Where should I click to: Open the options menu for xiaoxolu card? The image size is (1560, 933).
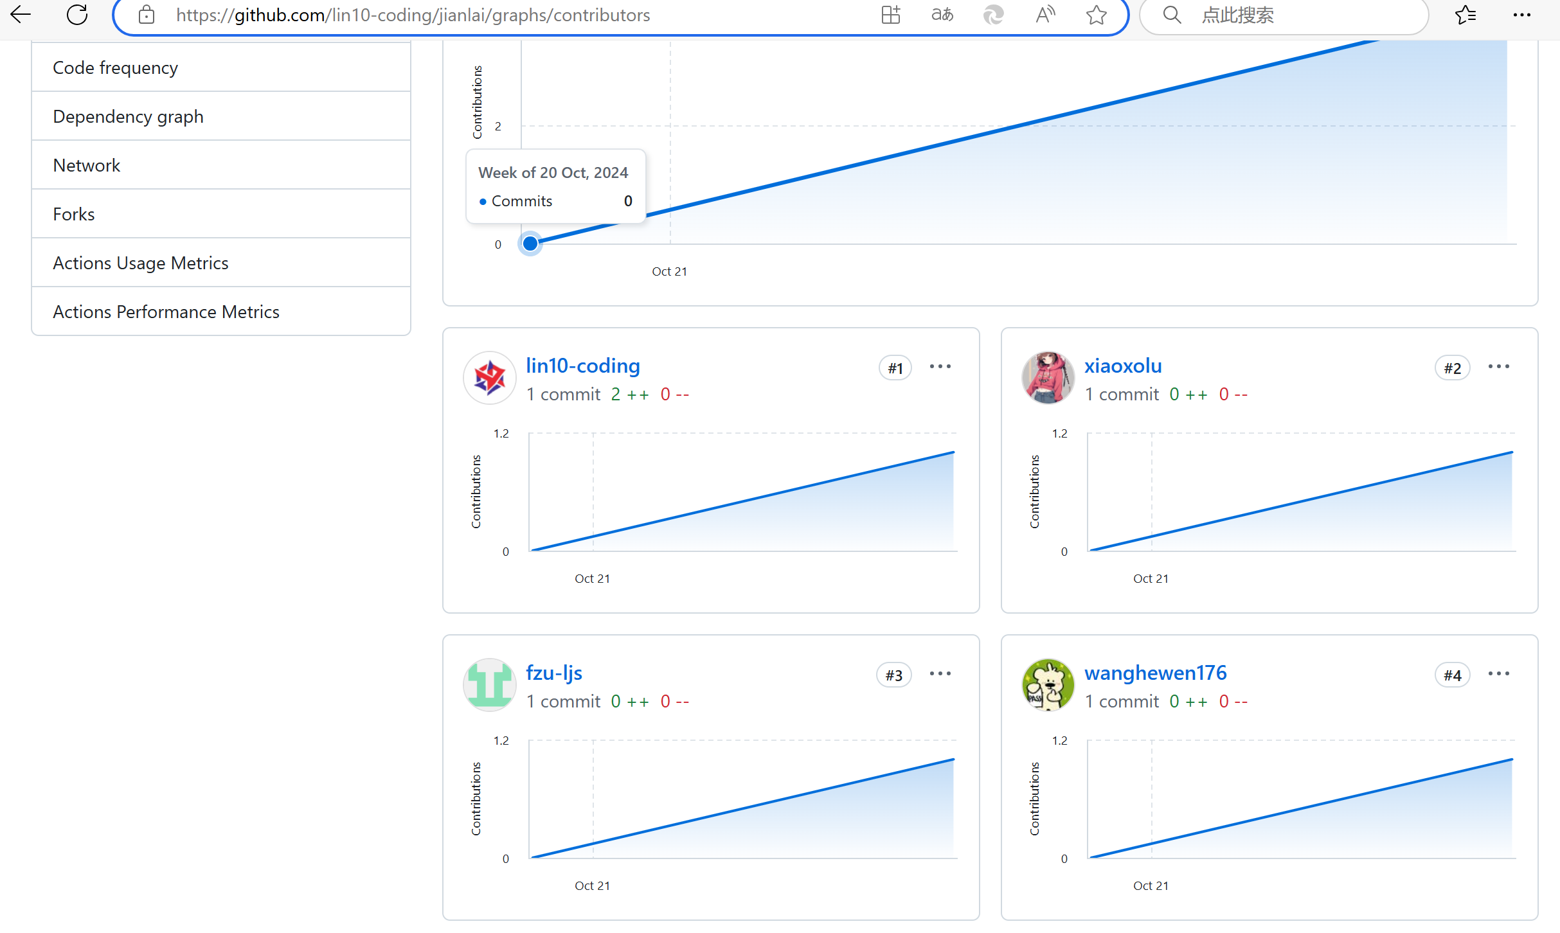pyautogui.click(x=1498, y=366)
